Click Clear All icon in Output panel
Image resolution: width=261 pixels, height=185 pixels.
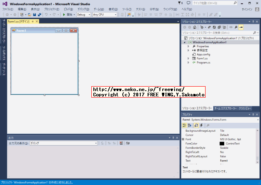click(121, 143)
